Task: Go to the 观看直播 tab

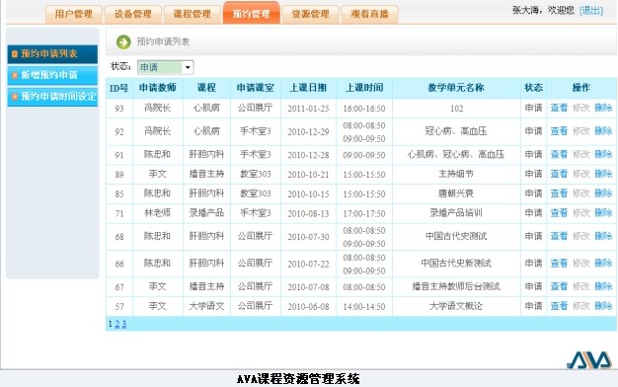Action: 369,14
